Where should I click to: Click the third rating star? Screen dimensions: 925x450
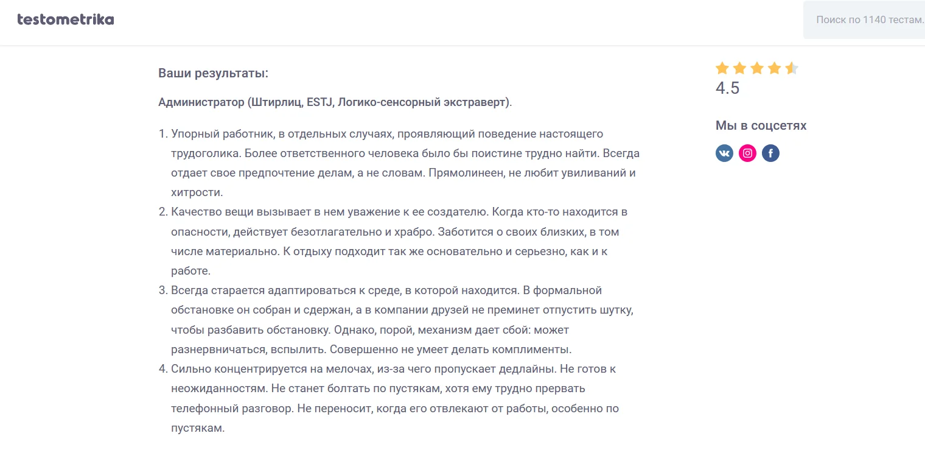point(757,68)
